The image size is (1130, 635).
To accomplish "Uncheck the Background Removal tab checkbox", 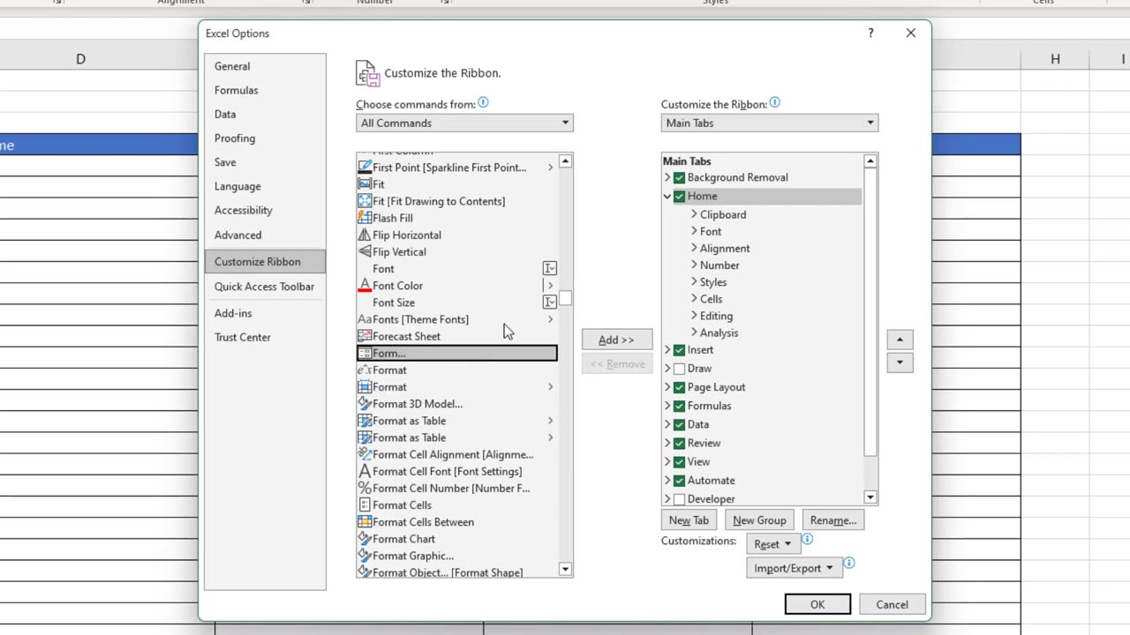I will click(x=679, y=177).
